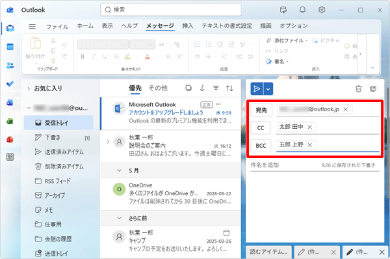The width and height of the screenshot is (390, 259).
Task: Expand the お気に入り favorites section
Action: coord(29,89)
